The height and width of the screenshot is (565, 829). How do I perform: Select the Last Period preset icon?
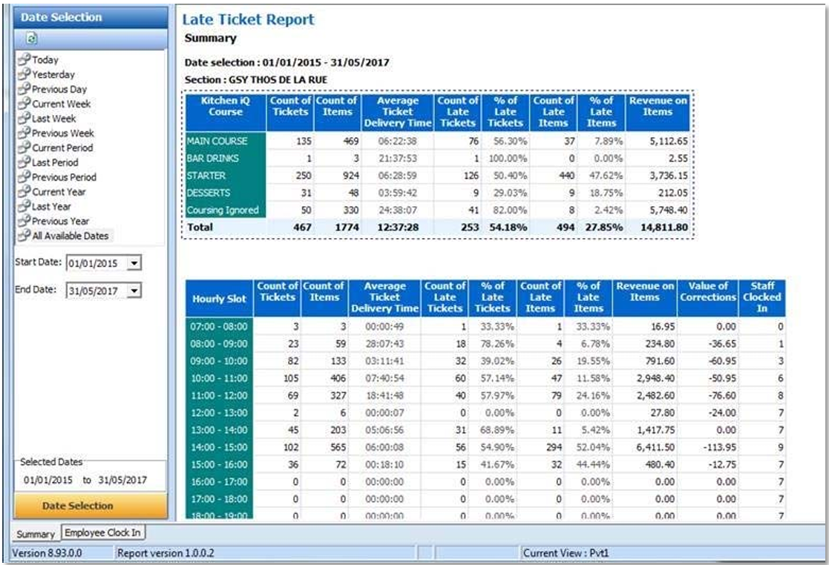click(x=24, y=162)
